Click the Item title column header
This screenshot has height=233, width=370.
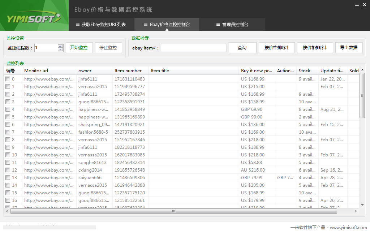click(x=194, y=71)
